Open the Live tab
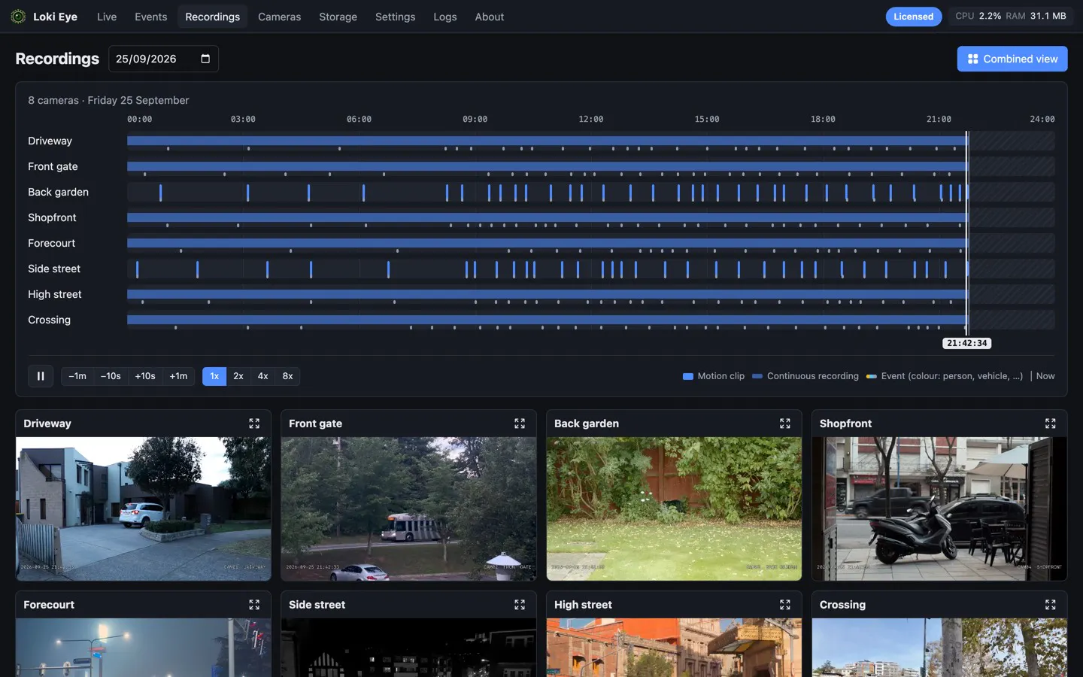The height and width of the screenshot is (677, 1083). 107,17
